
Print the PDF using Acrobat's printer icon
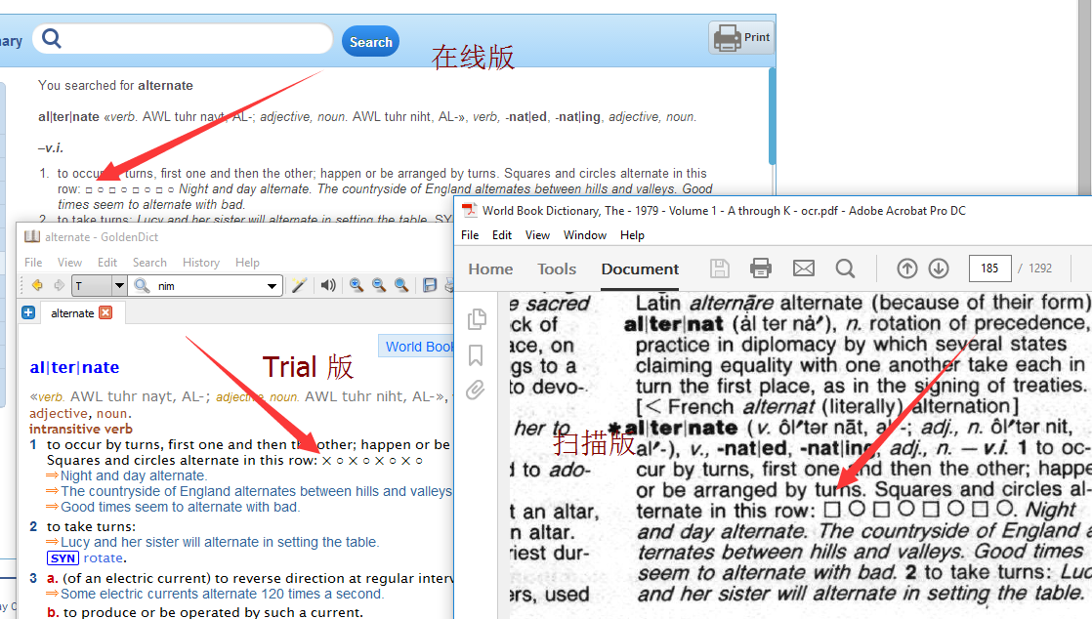[761, 268]
